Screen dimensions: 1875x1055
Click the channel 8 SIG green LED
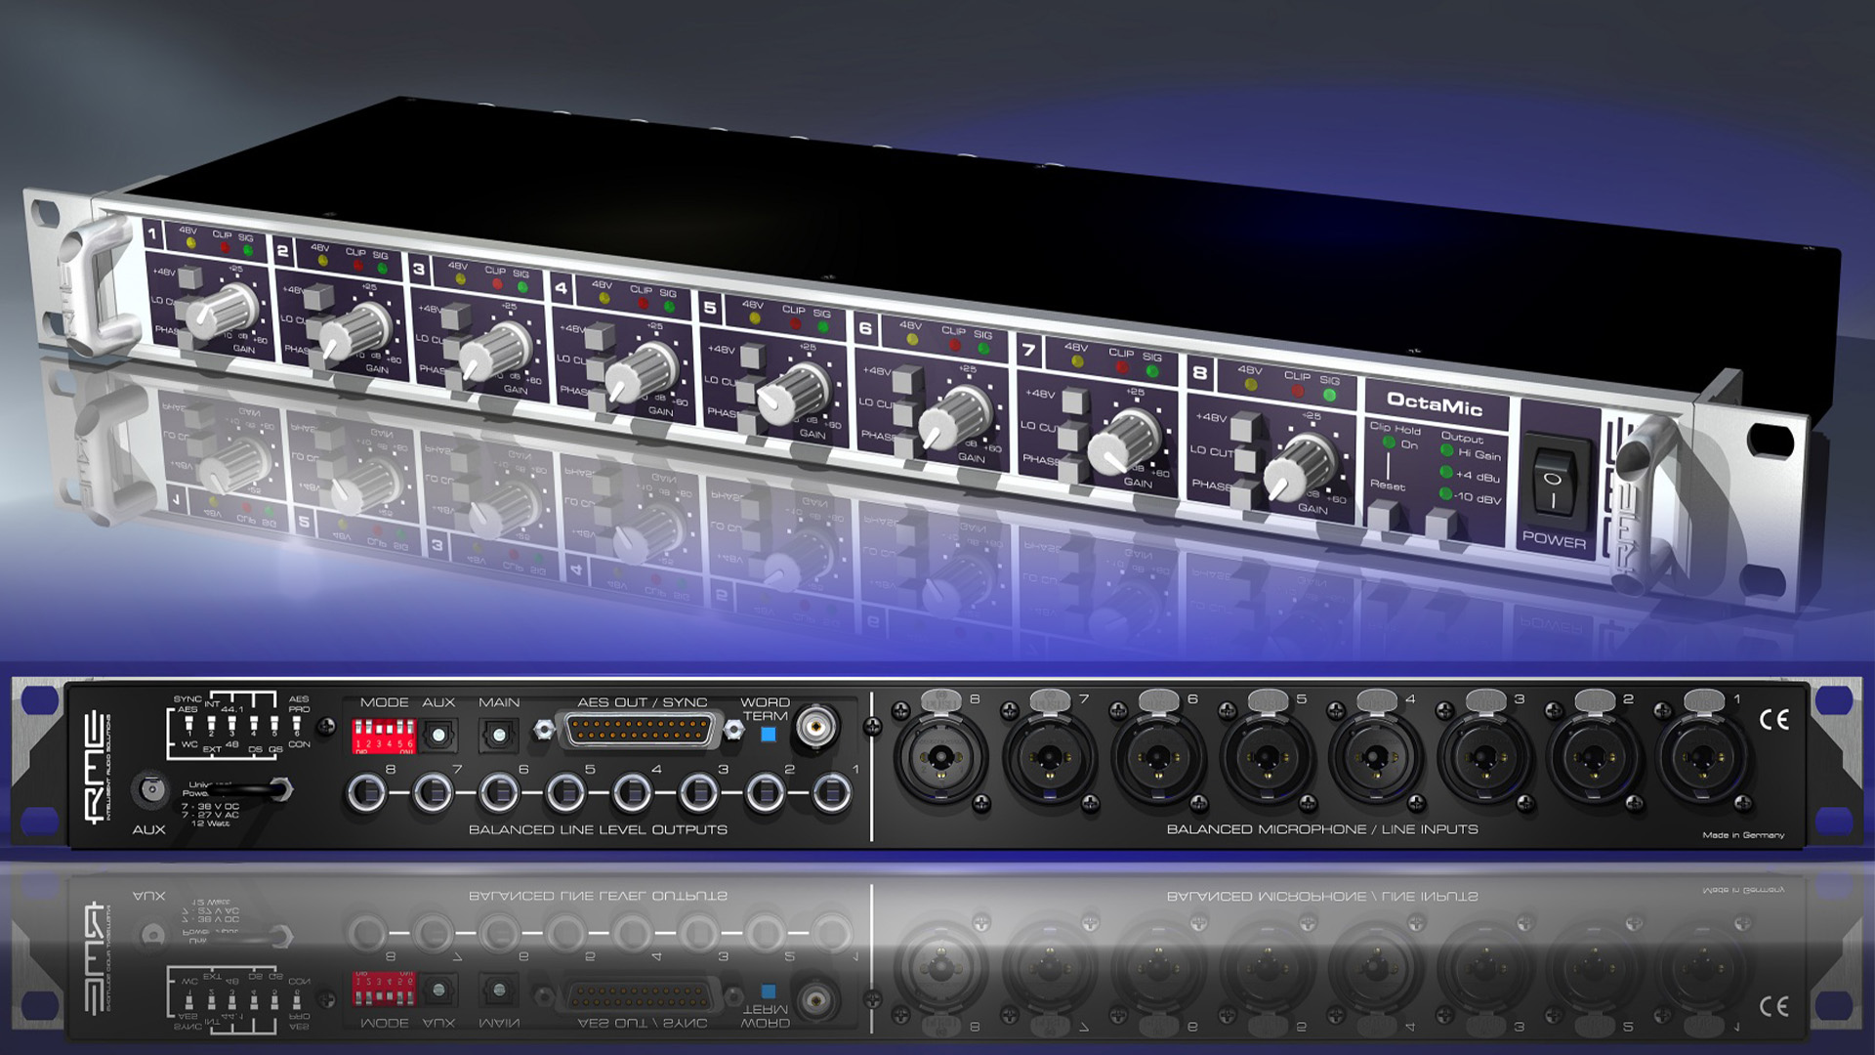point(1329,396)
